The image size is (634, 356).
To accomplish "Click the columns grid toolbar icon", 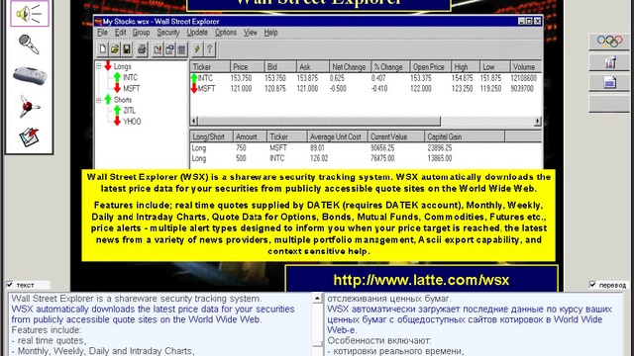I will (181, 49).
